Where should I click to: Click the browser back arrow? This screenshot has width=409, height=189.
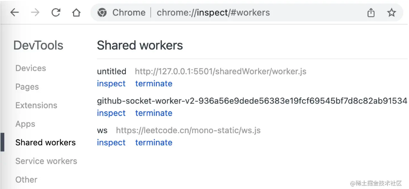pyautogui.click(x=15, y=12)
